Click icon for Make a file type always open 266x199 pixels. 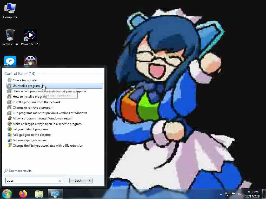[10, 124]
